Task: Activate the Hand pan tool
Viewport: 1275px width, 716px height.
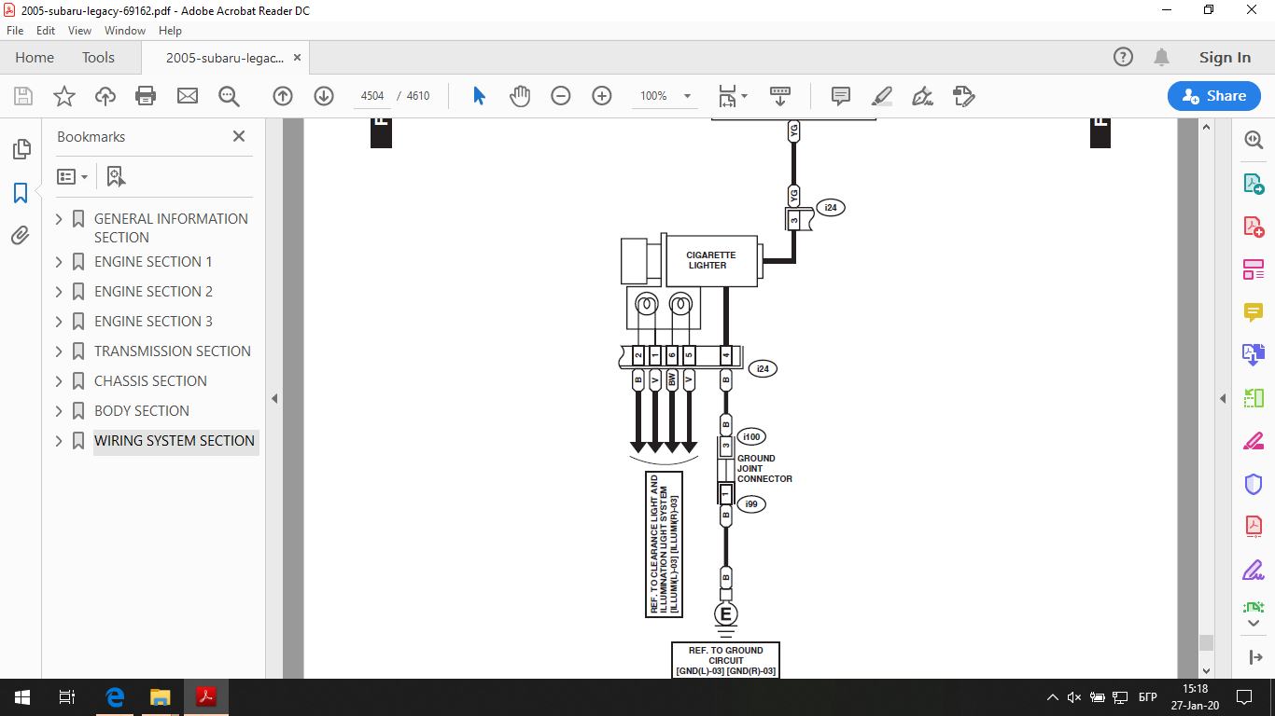Action: click(x=520, y=96)
